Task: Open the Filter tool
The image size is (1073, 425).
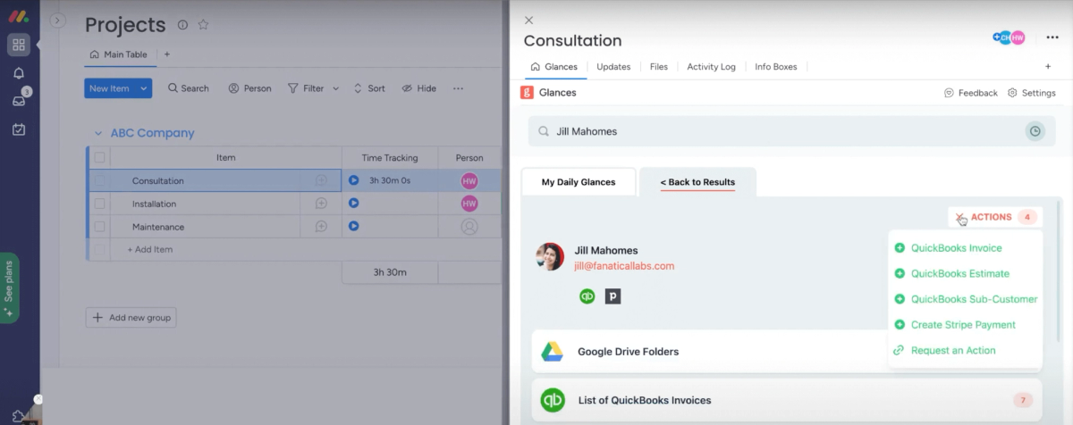Action: point(306,88)
